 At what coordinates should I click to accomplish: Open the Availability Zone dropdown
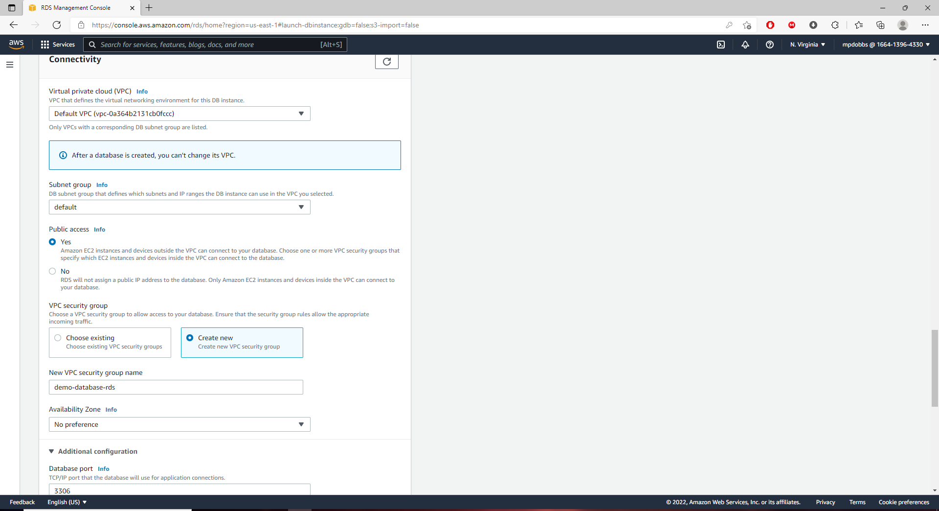179,424
